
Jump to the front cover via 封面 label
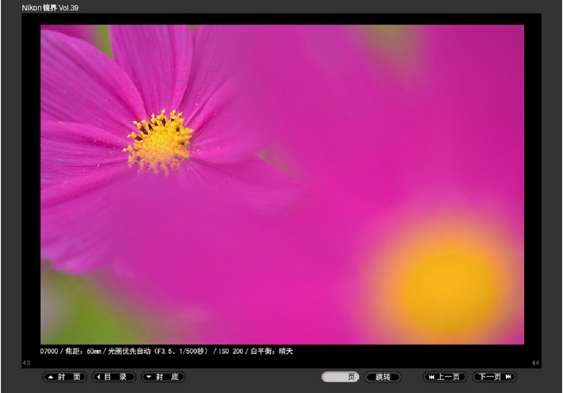pos(69,377)
